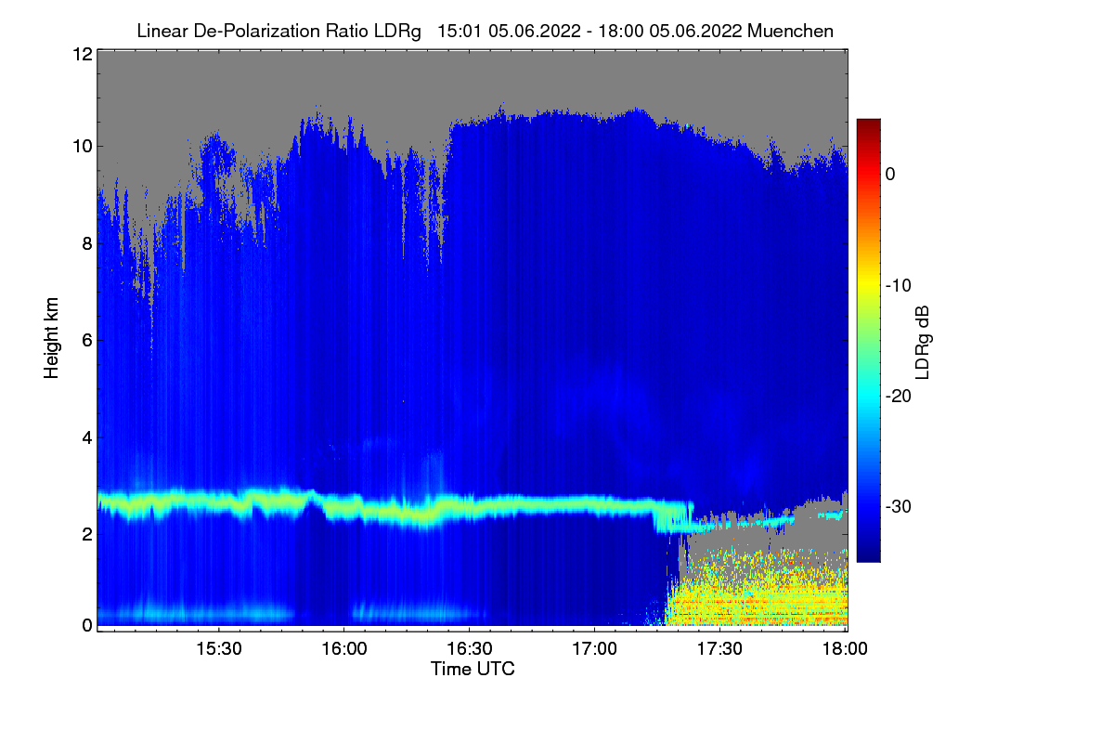
Task: Click the noisy yellow-red low-level region after 17:15
Action: point(757,590)
